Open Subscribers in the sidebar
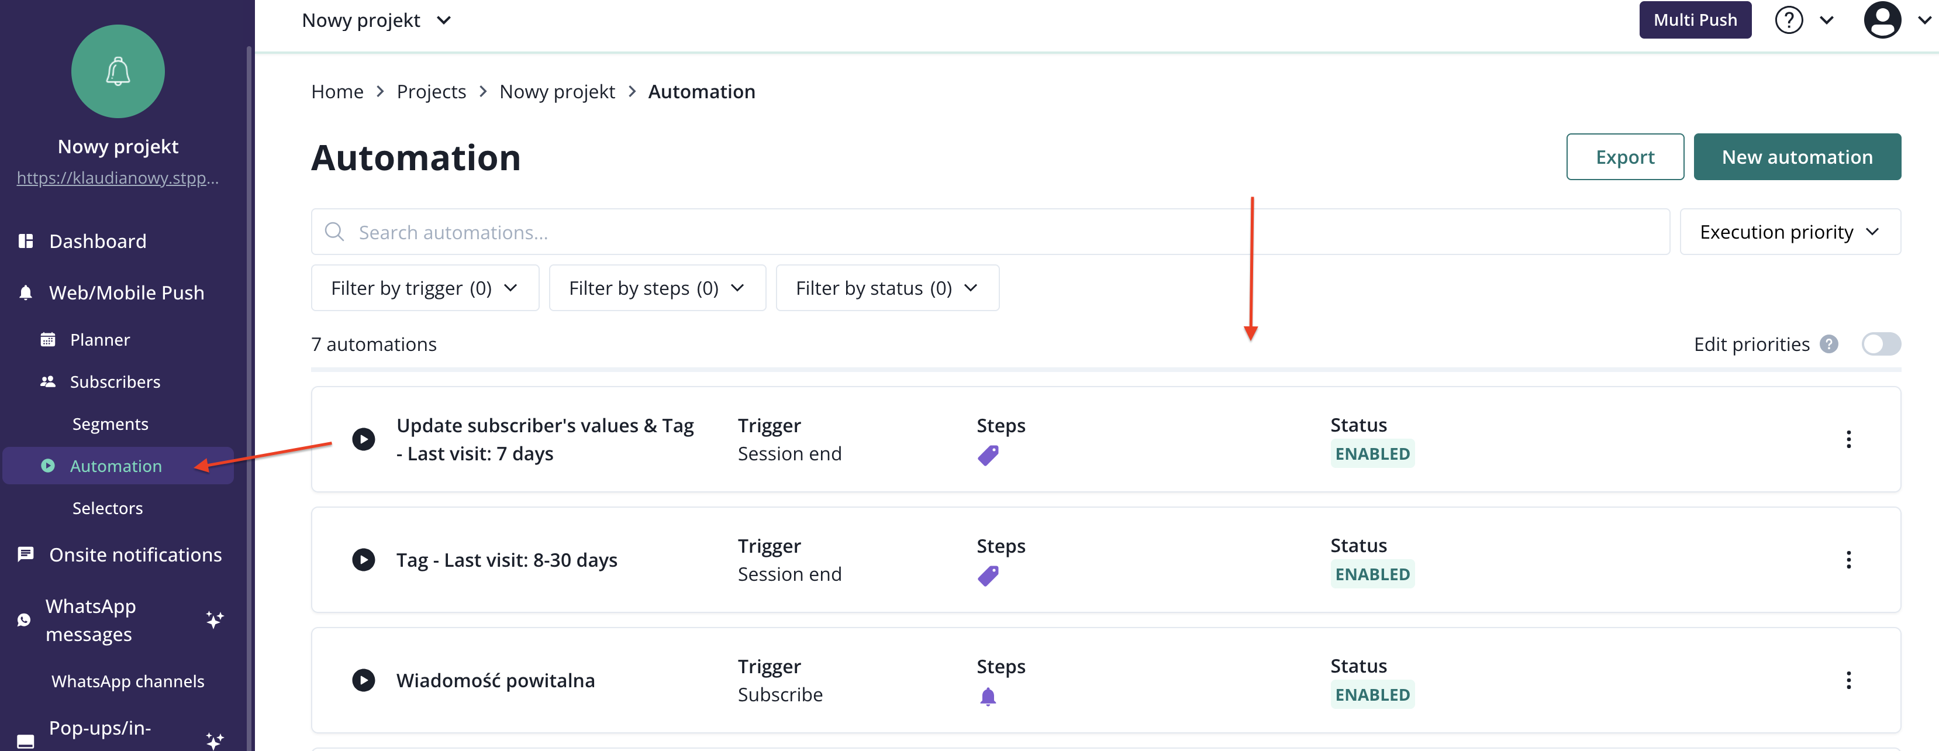This screenshot has height=751, width=1939. coord(115,382)
